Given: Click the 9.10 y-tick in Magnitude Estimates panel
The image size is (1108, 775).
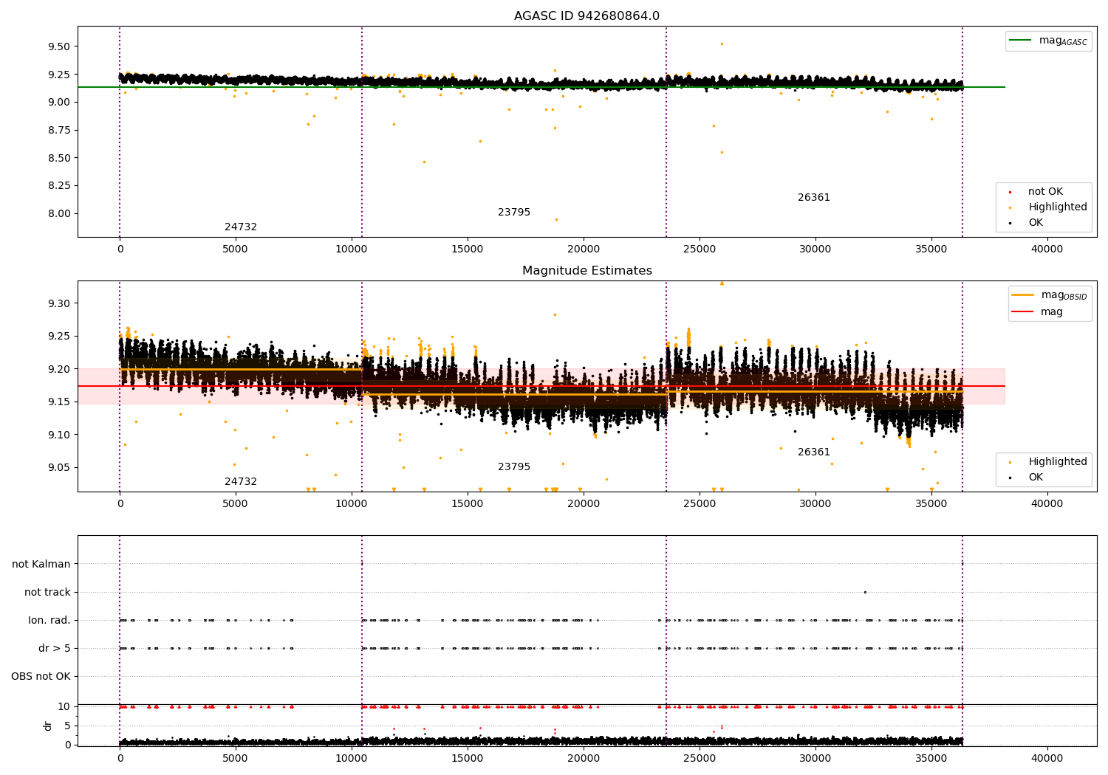Looking at the screenshot, I should click(58, 435).
